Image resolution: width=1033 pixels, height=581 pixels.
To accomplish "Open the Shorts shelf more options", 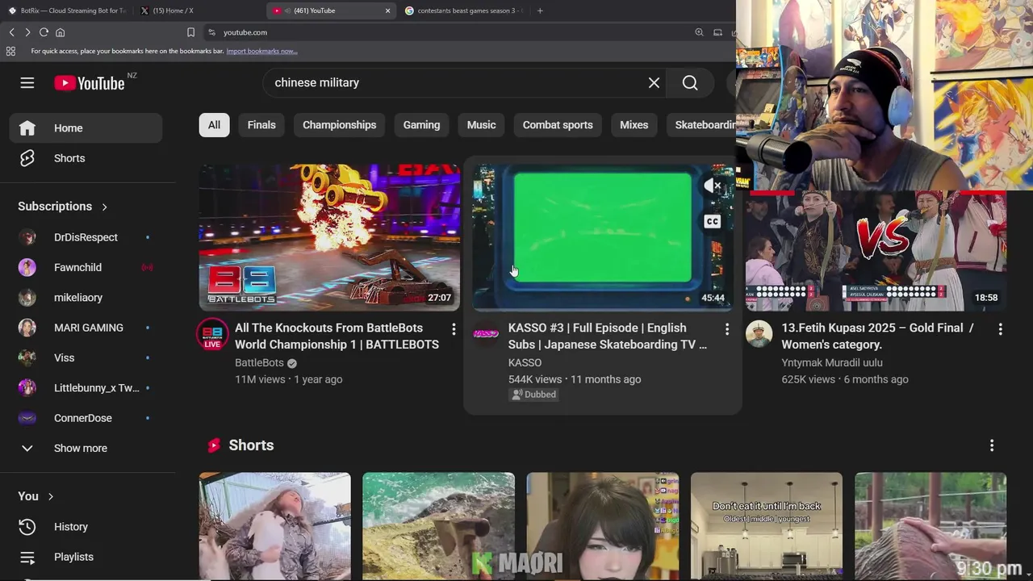I will 992,445.
